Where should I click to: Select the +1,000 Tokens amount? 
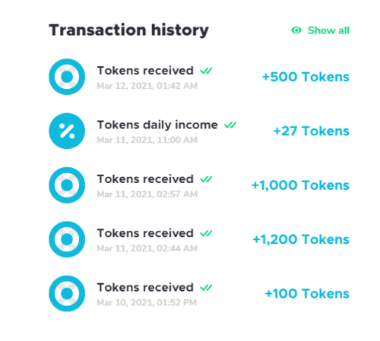coord(300,185)
